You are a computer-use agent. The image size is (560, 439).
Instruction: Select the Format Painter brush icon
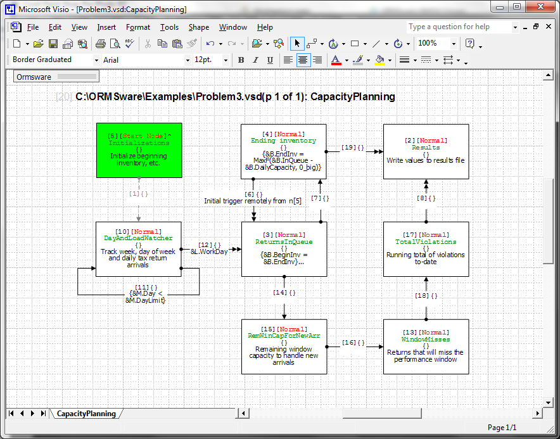[x=192, y=44]
